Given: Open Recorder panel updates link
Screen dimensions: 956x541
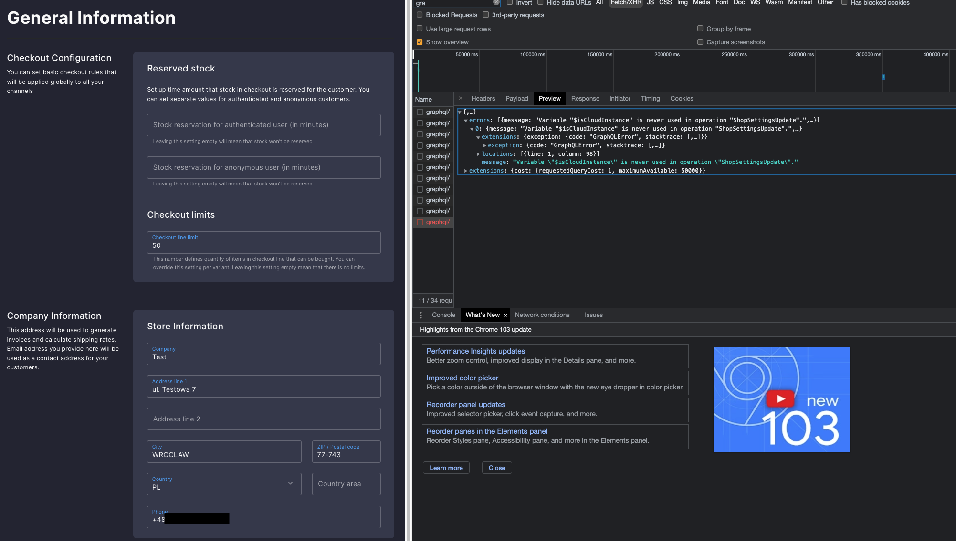Looking at the screenshot, I should (466, 405).
